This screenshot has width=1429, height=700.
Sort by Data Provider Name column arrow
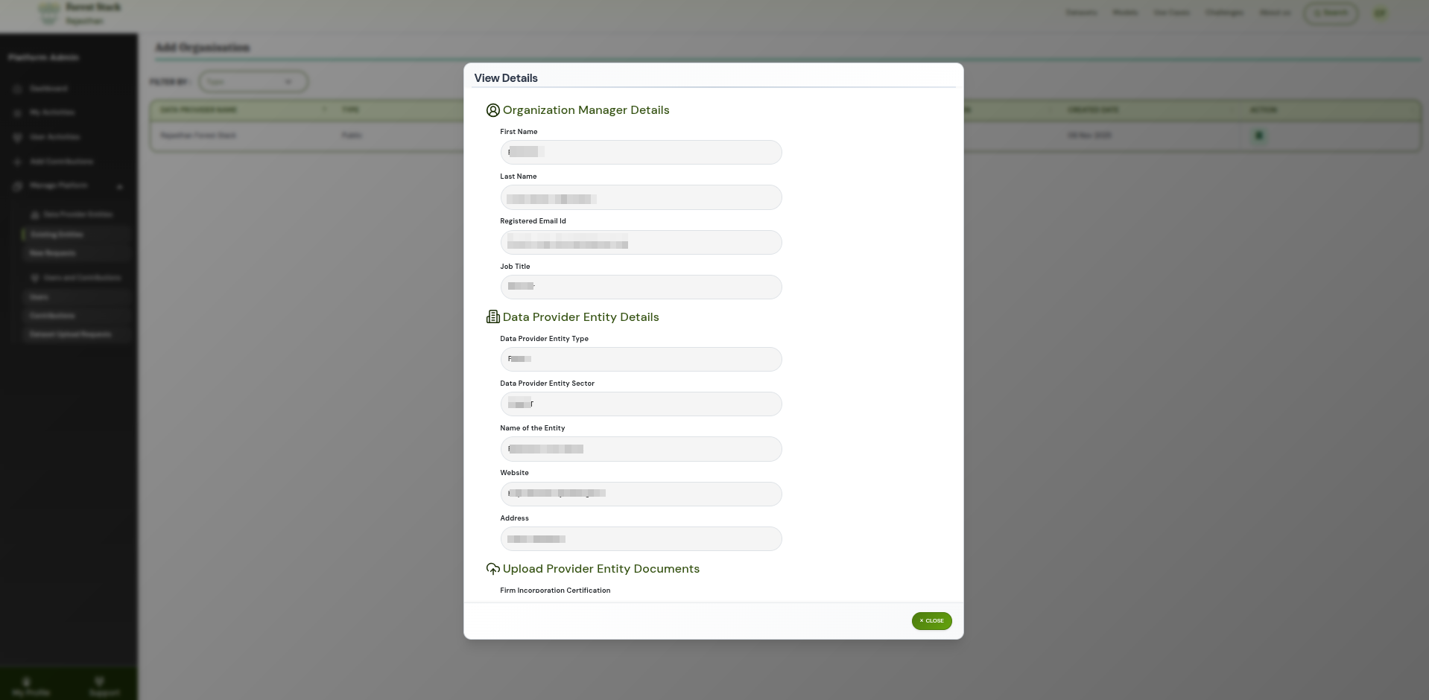(x=324, y=109)
